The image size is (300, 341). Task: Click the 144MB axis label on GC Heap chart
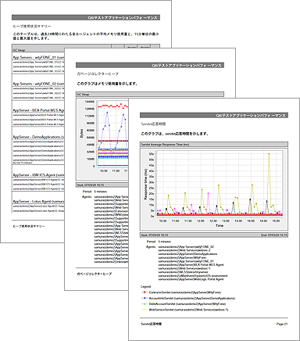coord(90,102)
